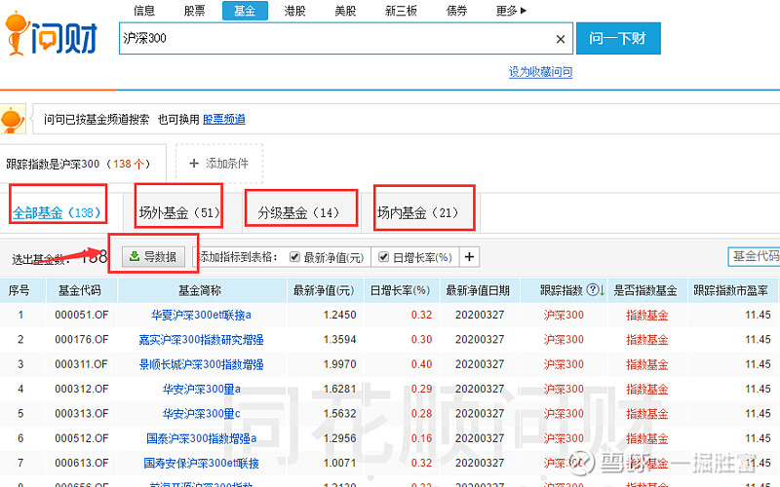The width and height of the screenshot is (780, 487).
Task: Select fund code 000312.OF
Action: (x=82, y=389)
